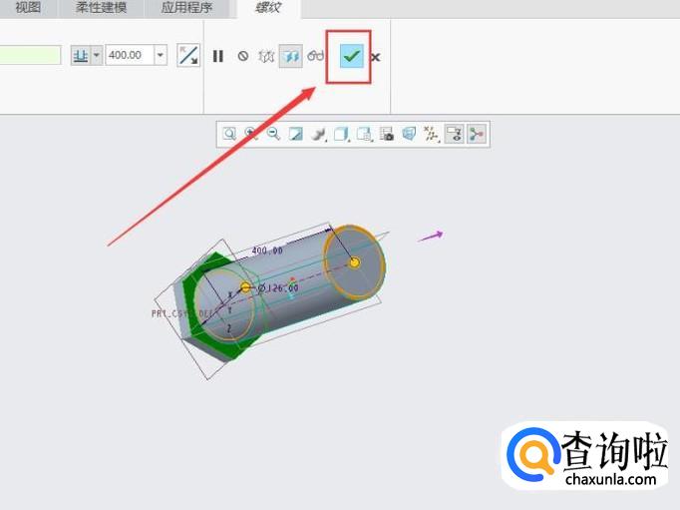Cancel the thread feature with X
680x510 pixels.
point(376,57)
